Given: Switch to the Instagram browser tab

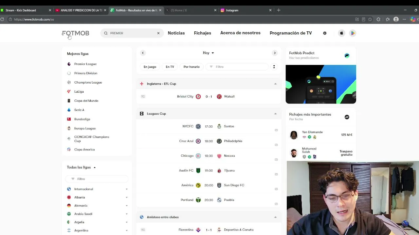Looking at the screenshot, I should pos(246,10).
